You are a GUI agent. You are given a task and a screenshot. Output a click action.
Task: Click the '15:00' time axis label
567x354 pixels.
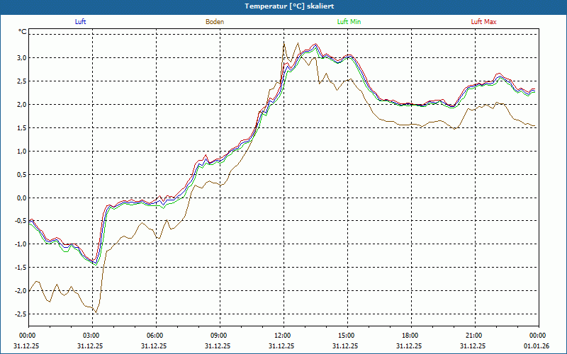[x=347, y=336]
